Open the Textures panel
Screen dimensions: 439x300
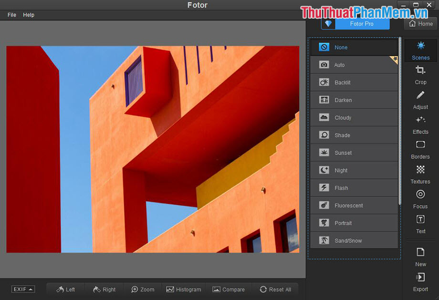(420, 175)
